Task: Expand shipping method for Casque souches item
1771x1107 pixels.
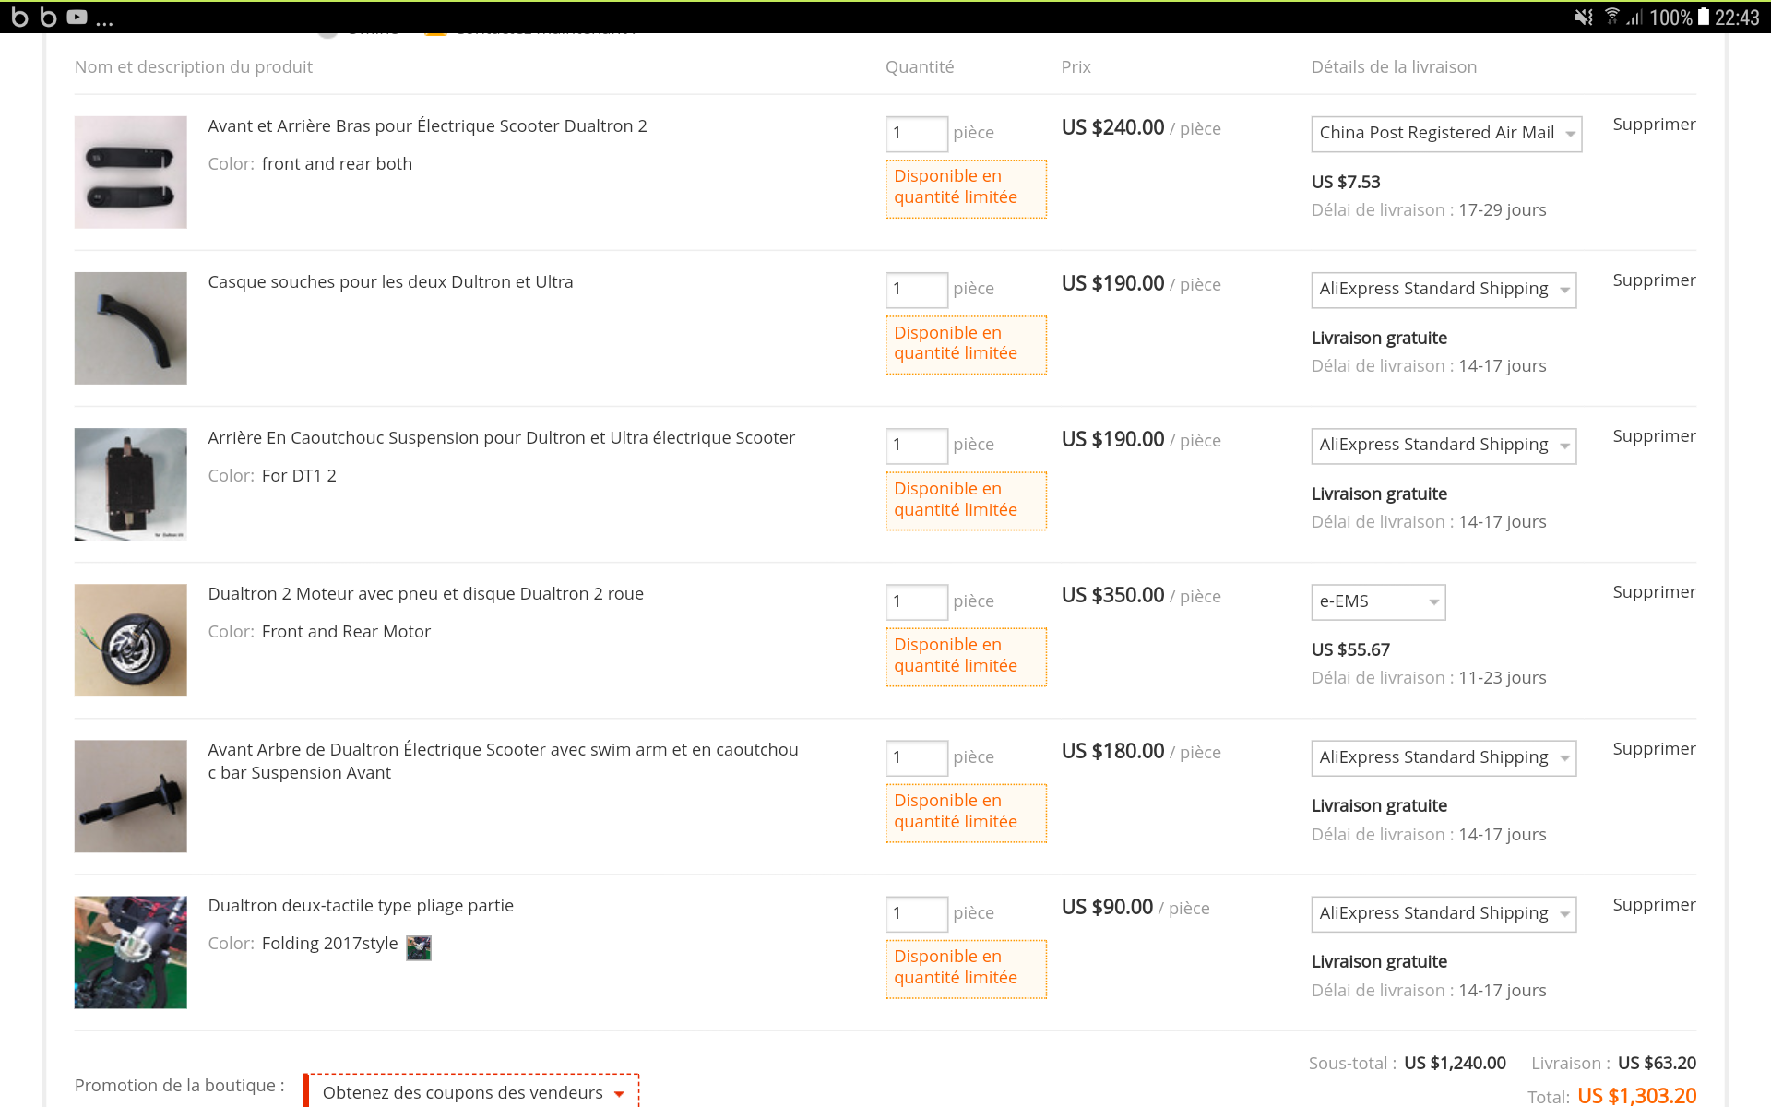Action: pos(1444,290)
